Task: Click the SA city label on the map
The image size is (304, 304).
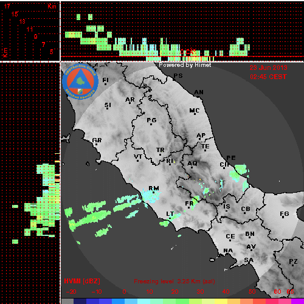Action: [249, 260]
